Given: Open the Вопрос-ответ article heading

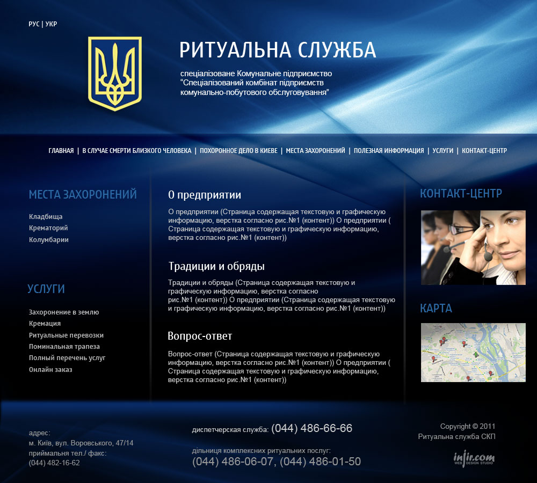Looking at the screenshot, I should (x=200, y=336).
